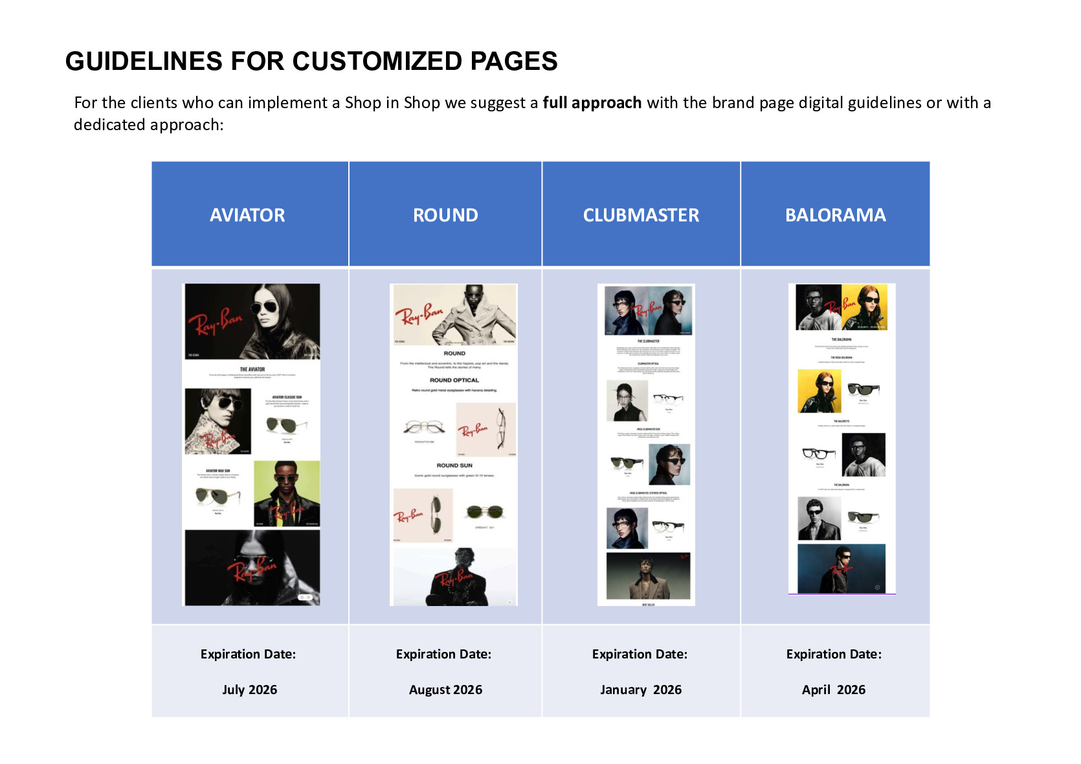Select the 'August 2026' expiration date

445,690
